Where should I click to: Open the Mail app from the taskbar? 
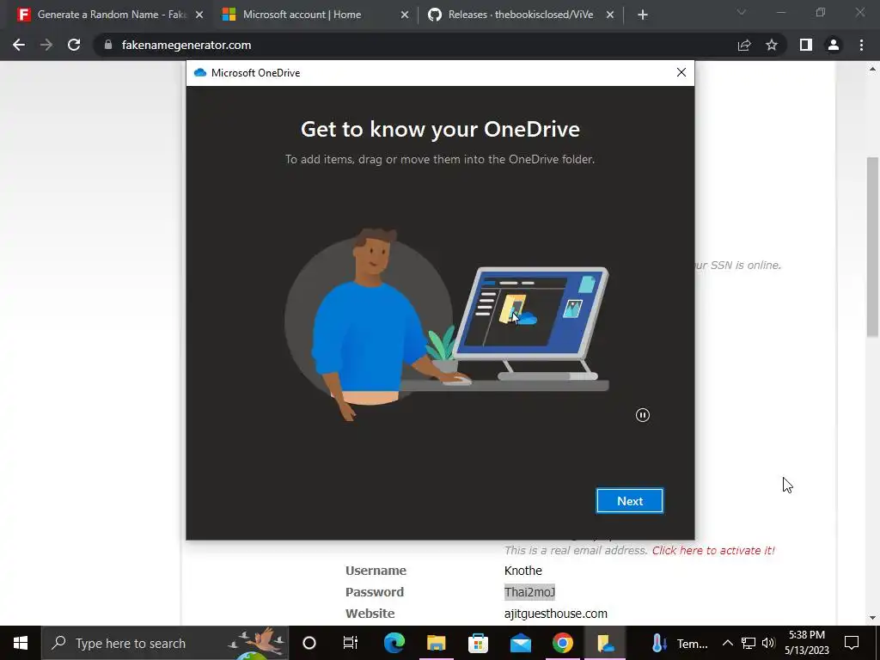click(520, 643)
